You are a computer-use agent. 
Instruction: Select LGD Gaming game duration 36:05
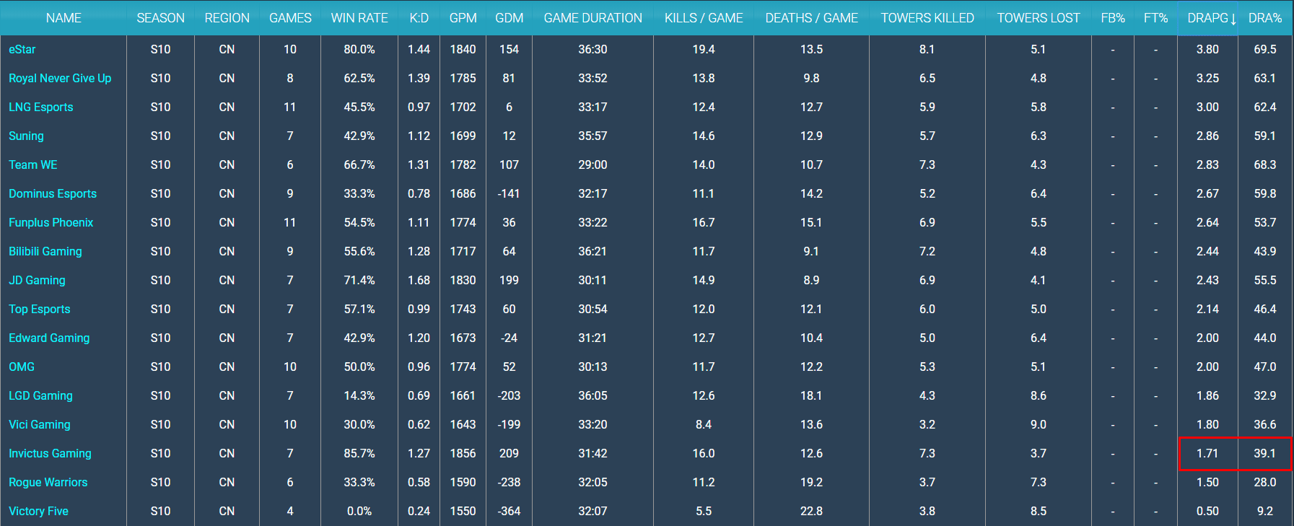pyautogui.click(x=593, y=395)
